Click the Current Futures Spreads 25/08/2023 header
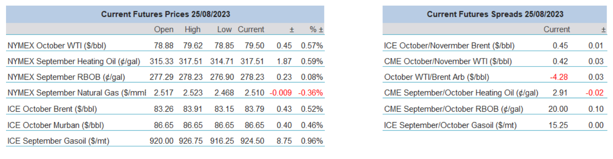The image size is (613, 159). [x=495, y=14]
